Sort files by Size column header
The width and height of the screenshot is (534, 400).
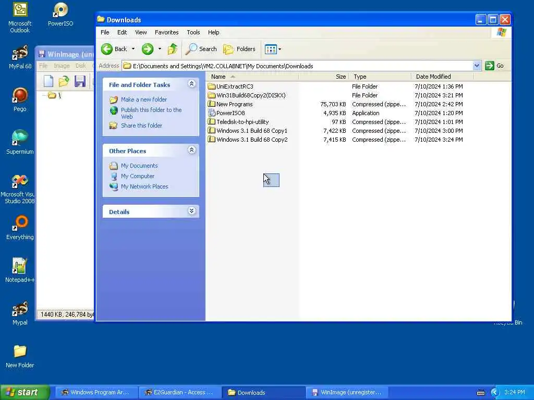click(323, 77)
